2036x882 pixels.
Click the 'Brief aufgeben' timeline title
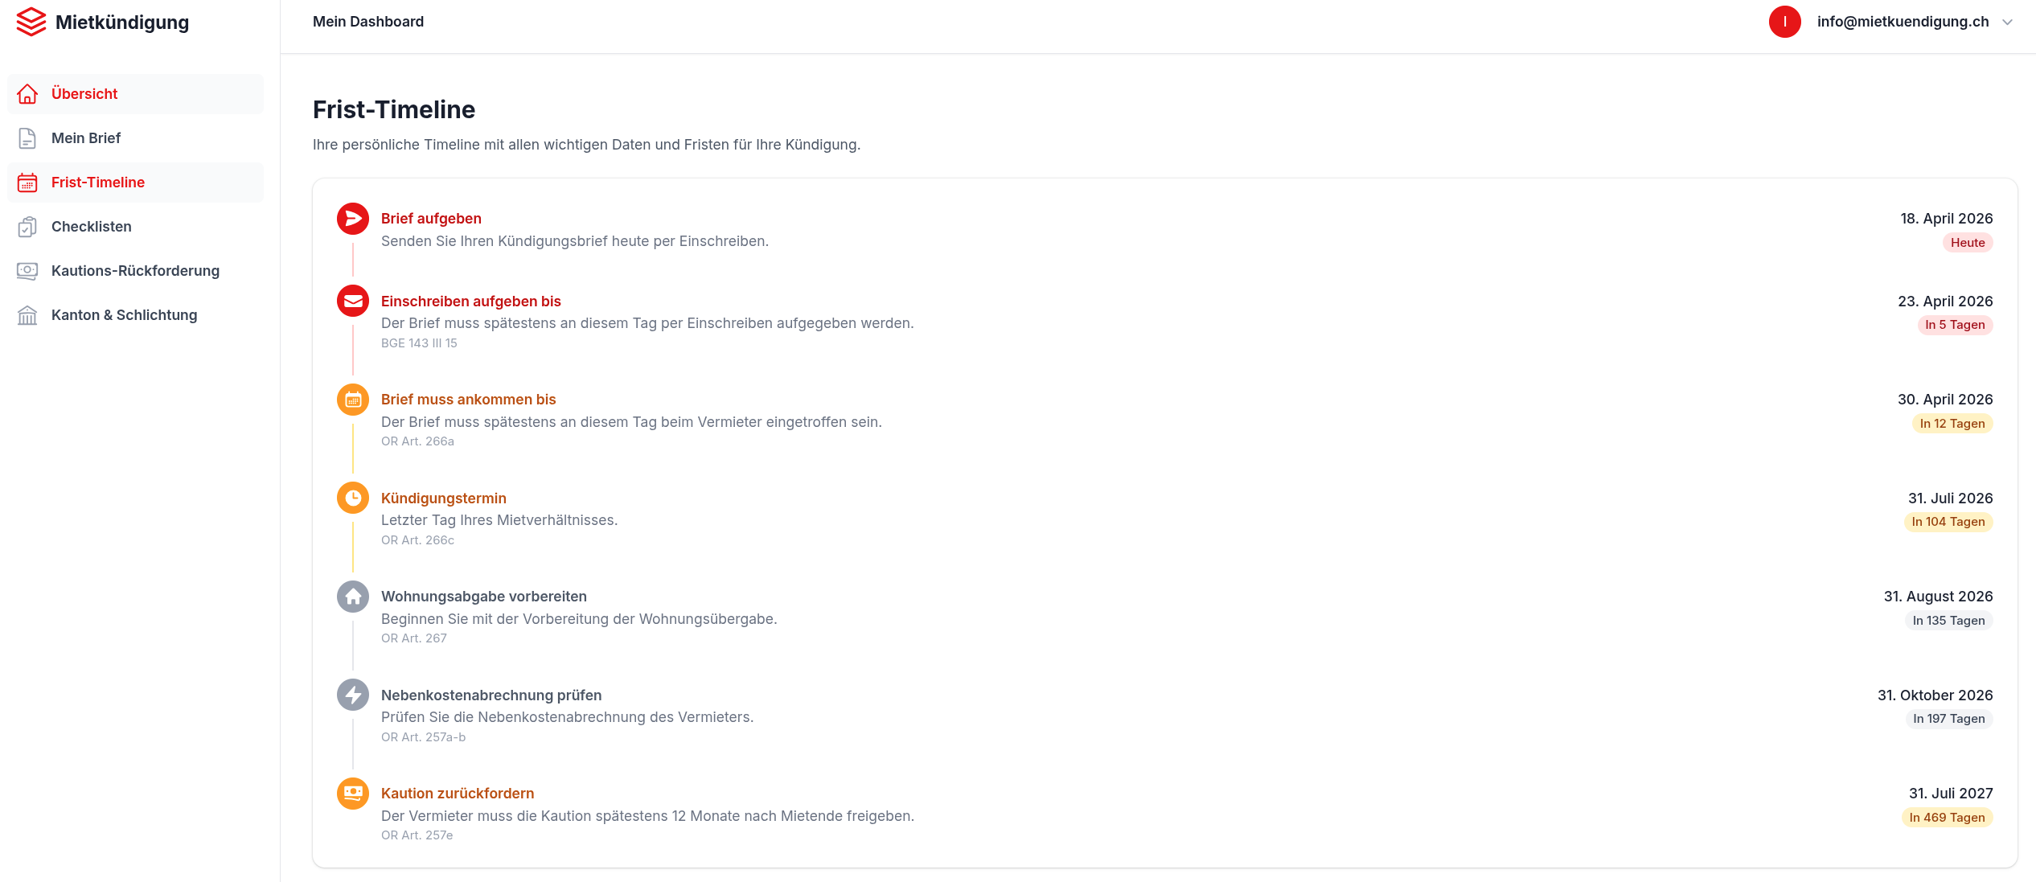431,219
